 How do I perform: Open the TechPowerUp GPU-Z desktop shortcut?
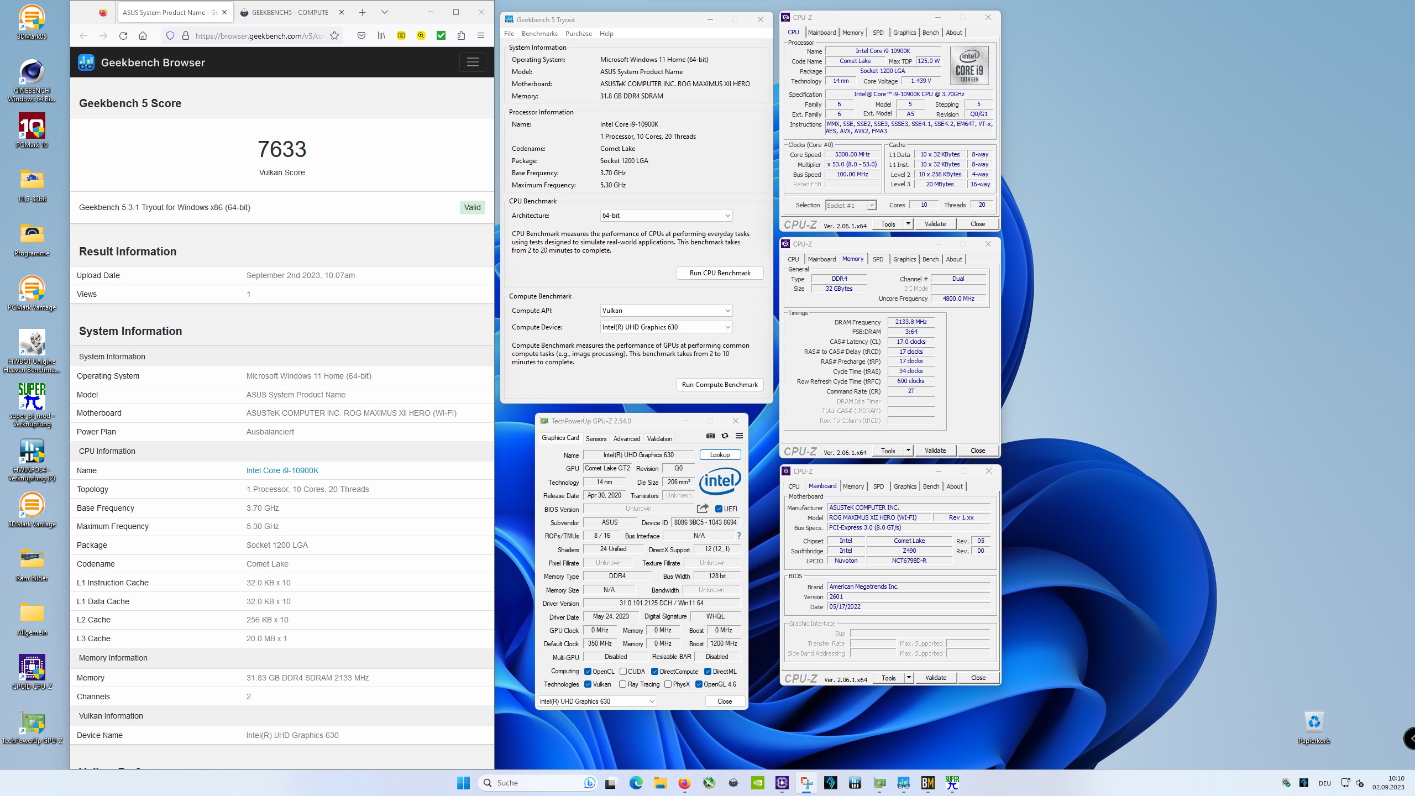tap(32, 727)
